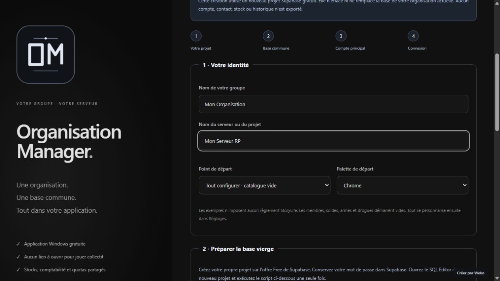500x281 pixels.
Task: Select step 2 circle Base commune
Action: (x=268, y=36)
